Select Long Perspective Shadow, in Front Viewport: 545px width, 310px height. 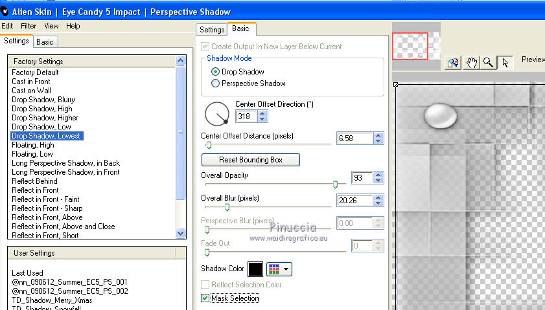65,172
